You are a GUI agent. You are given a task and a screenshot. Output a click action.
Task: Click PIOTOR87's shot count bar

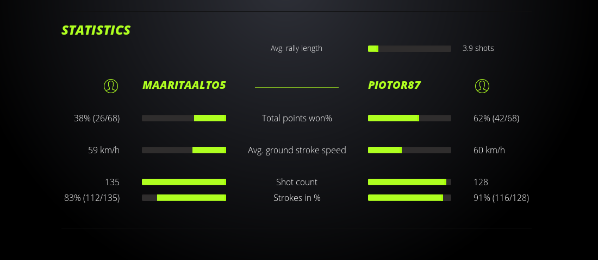coord(409,182)
